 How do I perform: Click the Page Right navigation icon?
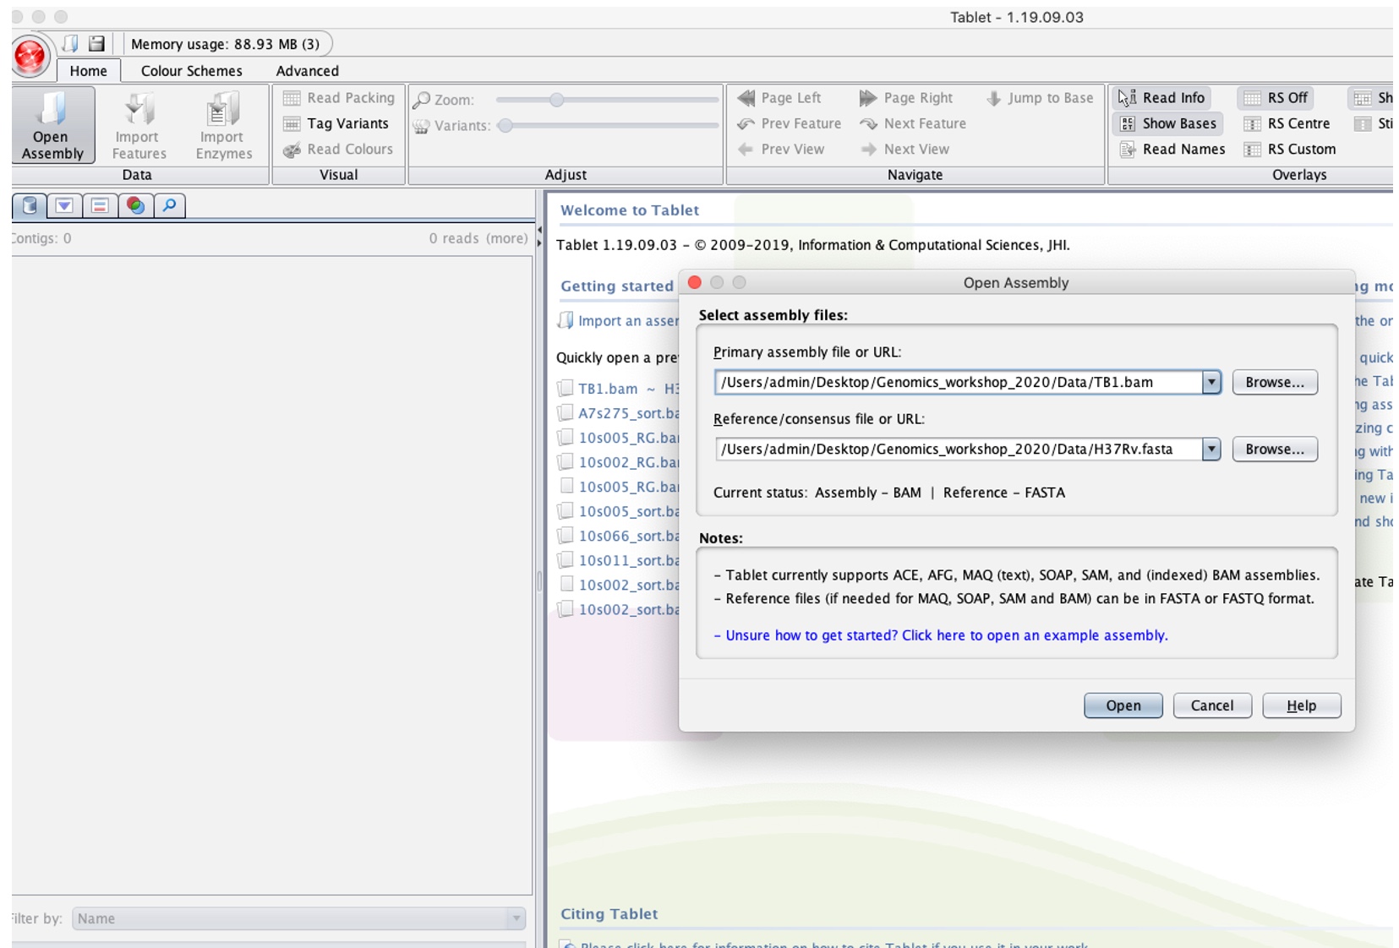[x=868, y=98]
